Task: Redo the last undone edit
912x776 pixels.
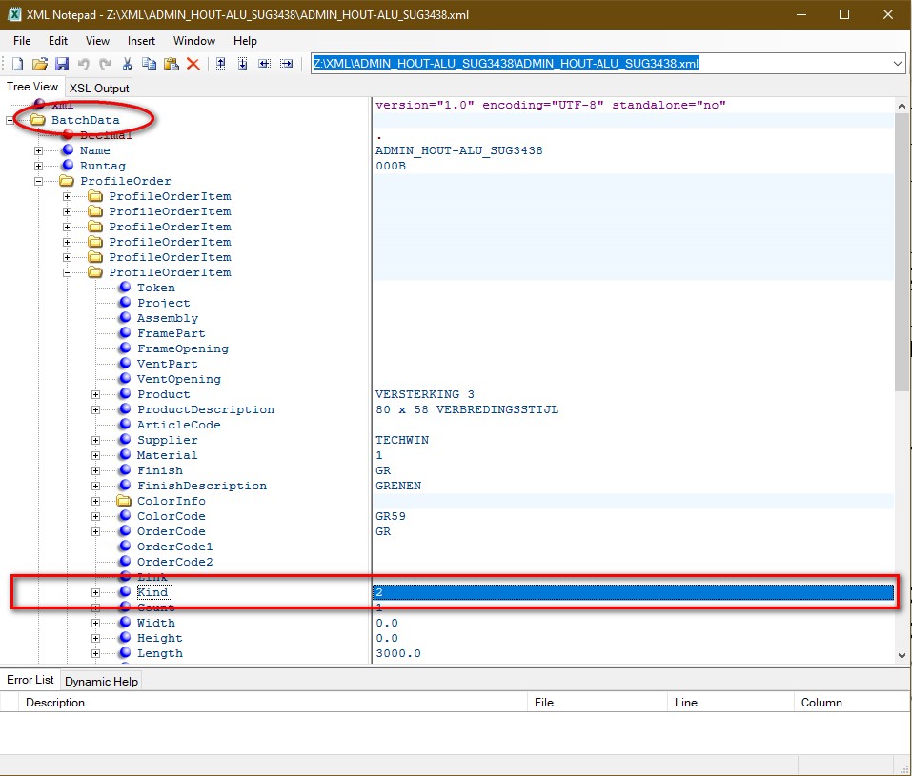Action: (105, 64)
